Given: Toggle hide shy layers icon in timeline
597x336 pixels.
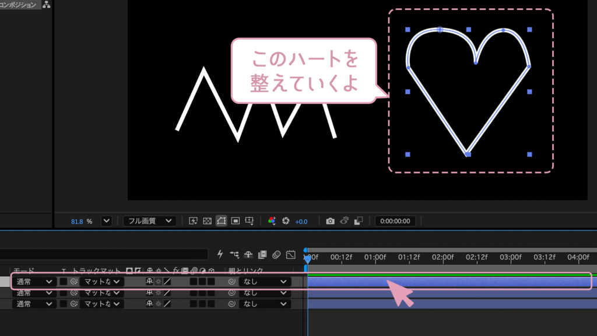Looking at the screenshot, I should coord(248,254).
